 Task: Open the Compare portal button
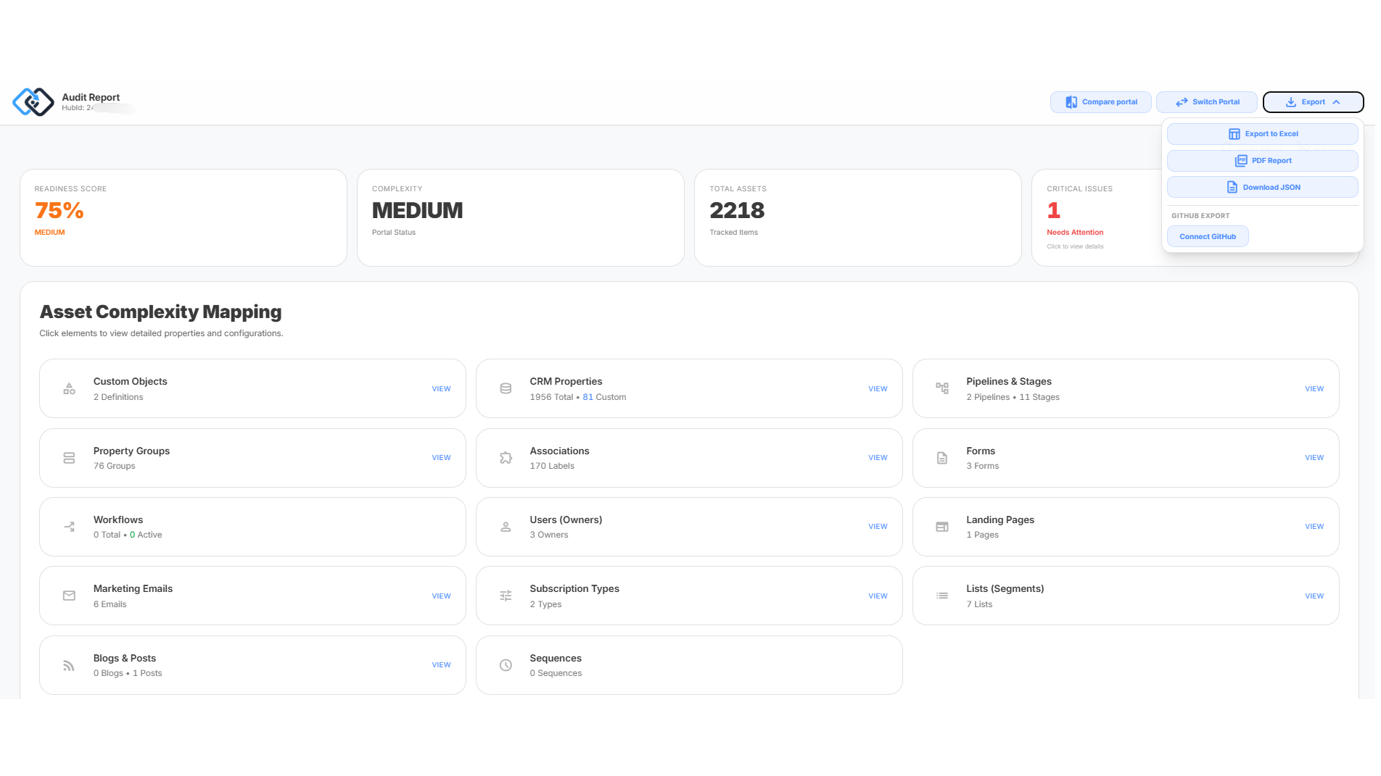pyautogui.click(x=1100, y=102)
